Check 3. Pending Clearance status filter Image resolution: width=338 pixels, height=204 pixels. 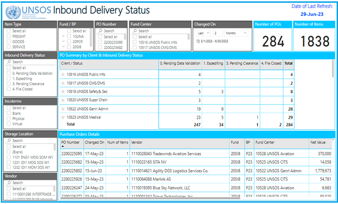click(x=9, y=83)
